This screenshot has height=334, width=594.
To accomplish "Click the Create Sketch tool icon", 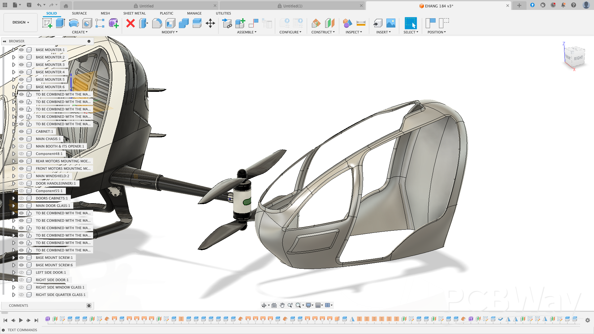I will point(47,23).
